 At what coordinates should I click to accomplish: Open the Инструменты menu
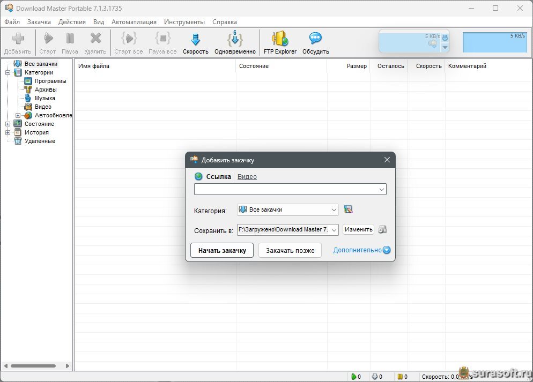(184, 22)
